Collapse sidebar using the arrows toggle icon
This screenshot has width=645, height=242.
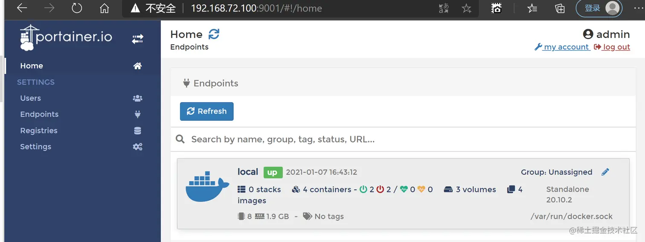pyautogui.click(x=137, y=39)
